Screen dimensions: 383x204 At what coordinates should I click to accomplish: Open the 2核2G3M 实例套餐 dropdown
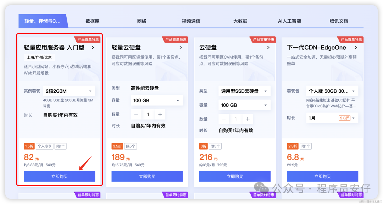(69, 91)
